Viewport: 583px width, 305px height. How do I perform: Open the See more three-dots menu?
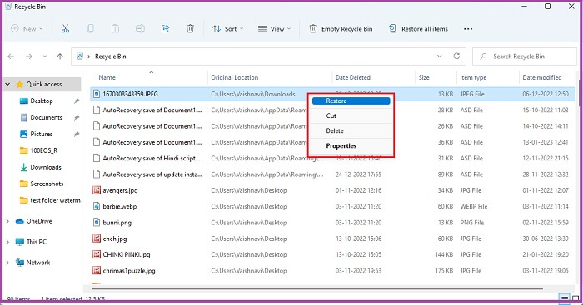pos(468,28)
